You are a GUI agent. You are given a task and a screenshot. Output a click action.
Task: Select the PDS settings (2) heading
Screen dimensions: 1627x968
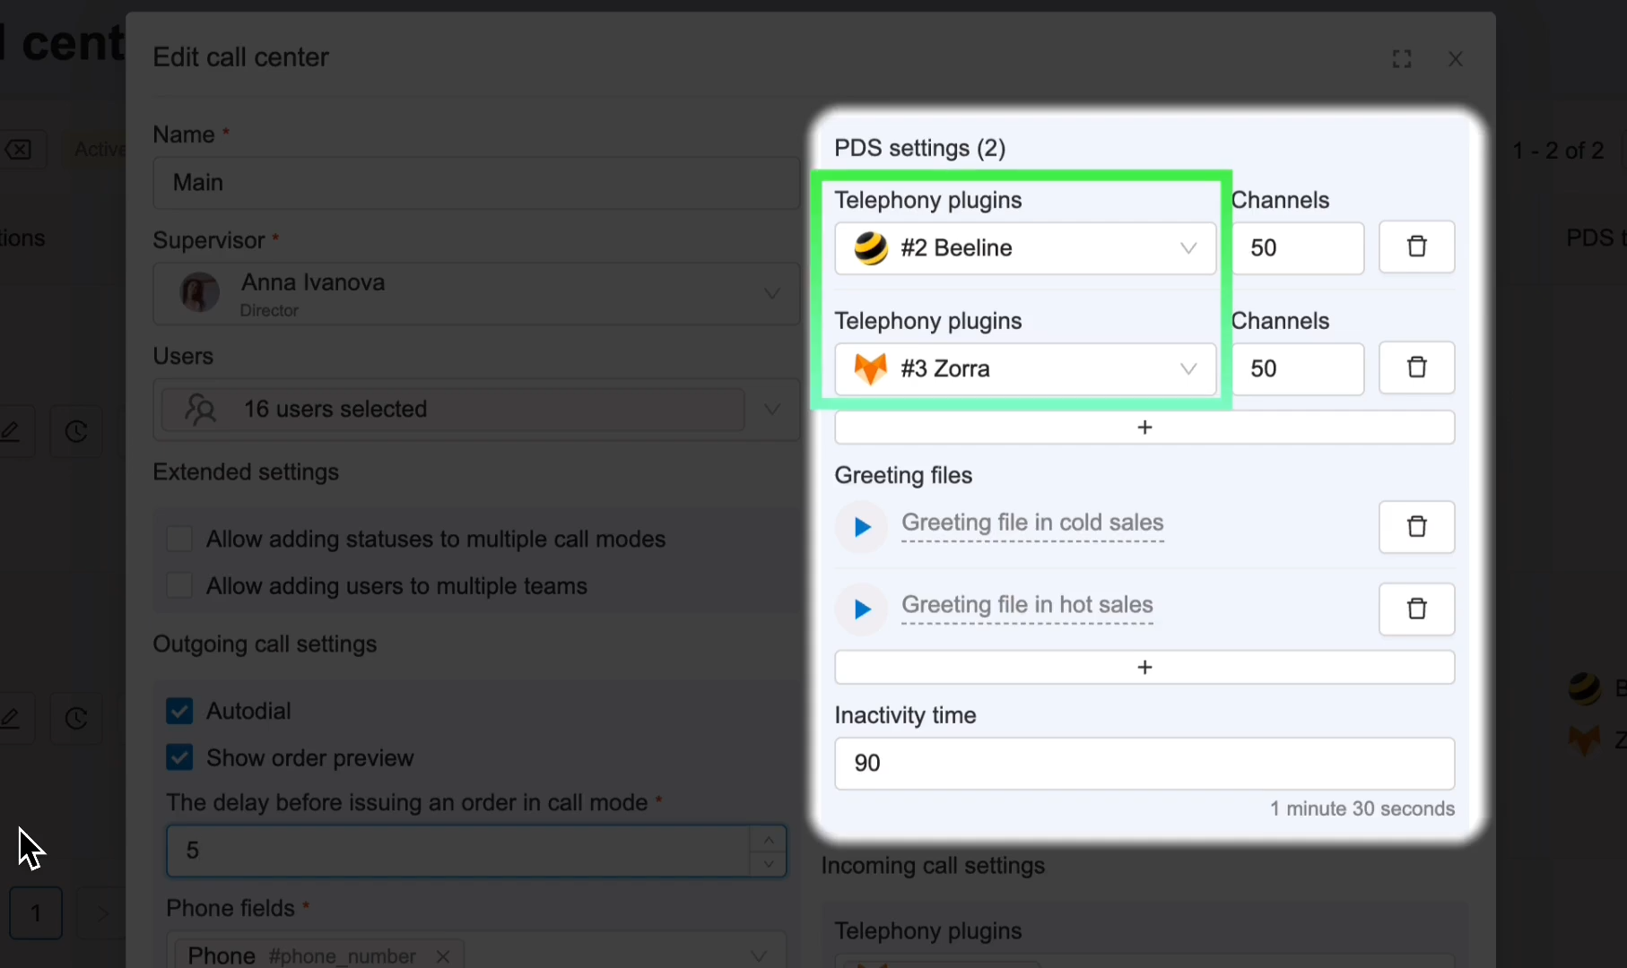920,148
